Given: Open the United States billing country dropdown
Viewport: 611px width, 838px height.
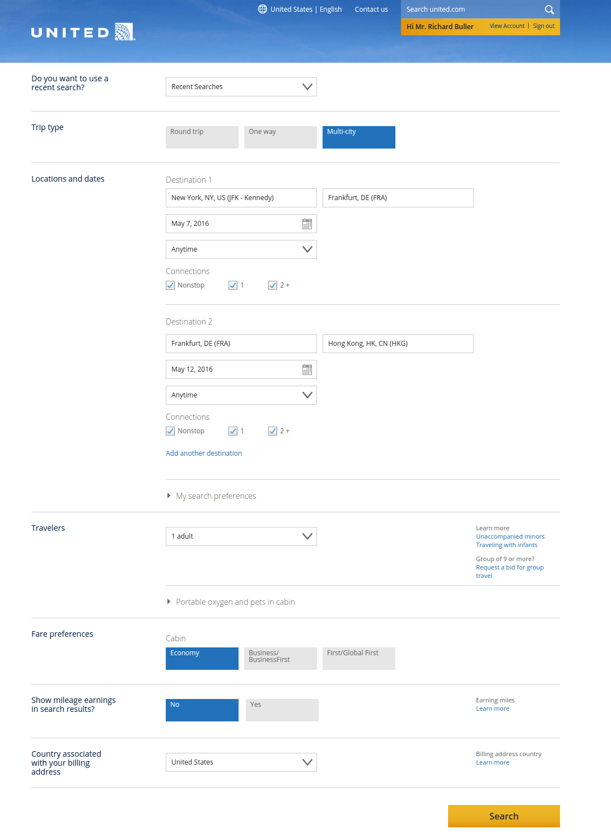Looking at the screenshot, I should [241, 762].
